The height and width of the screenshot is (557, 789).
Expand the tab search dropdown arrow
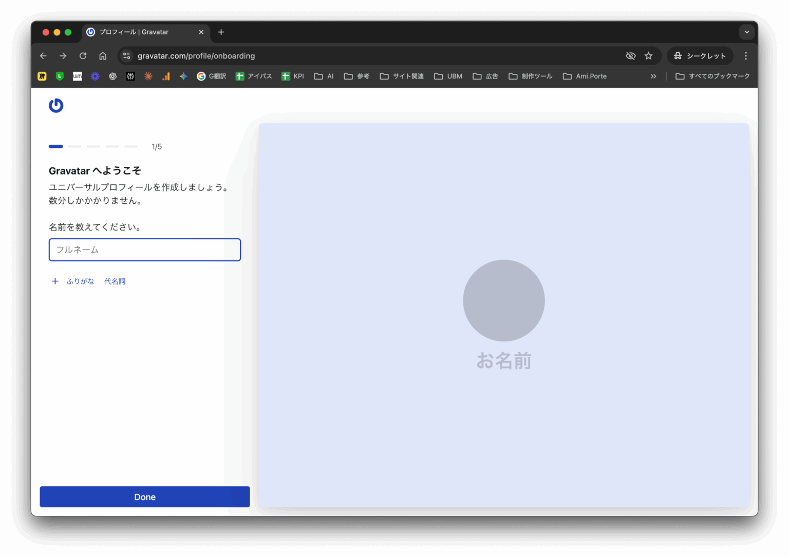pos(747,32)
